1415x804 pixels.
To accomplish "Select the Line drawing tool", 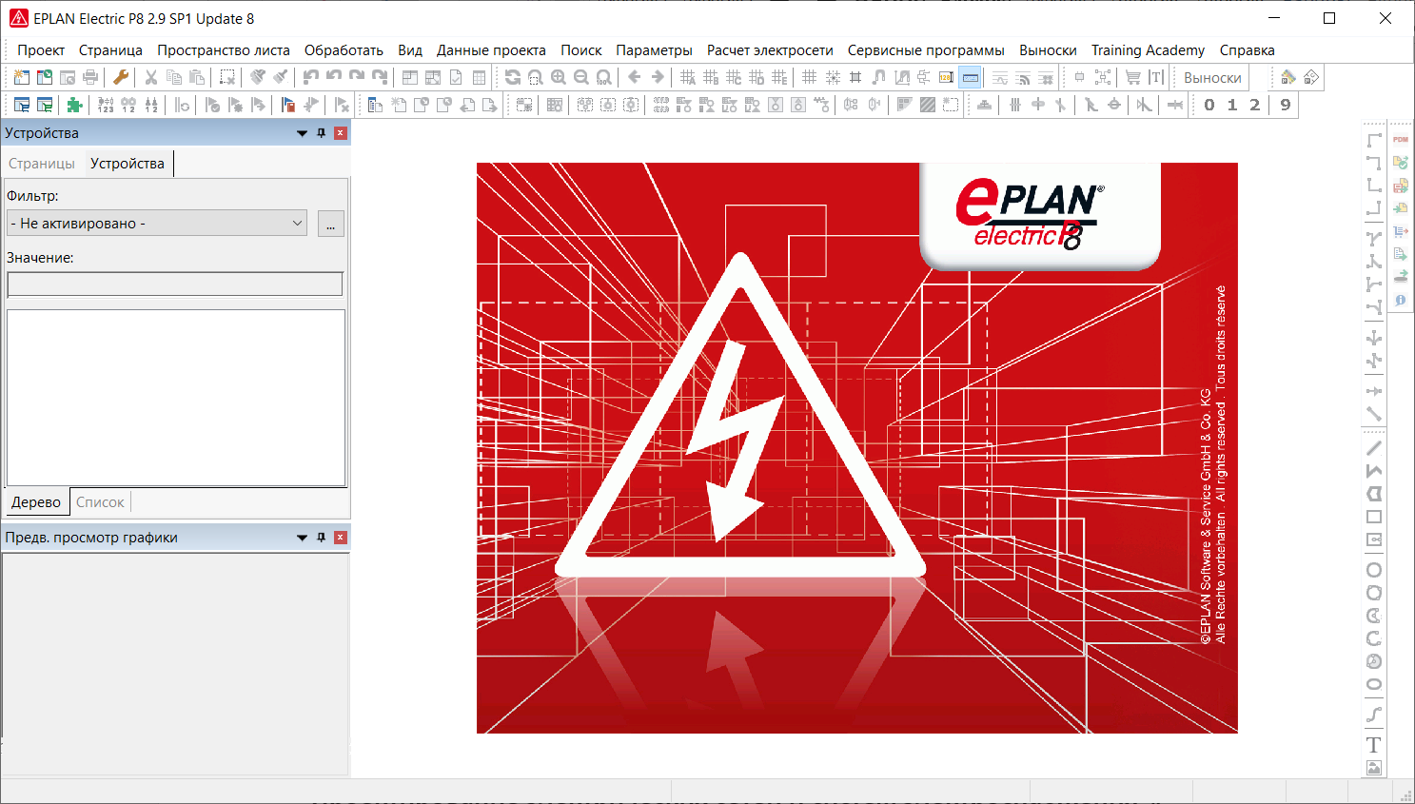I will tap(1374, 448).
